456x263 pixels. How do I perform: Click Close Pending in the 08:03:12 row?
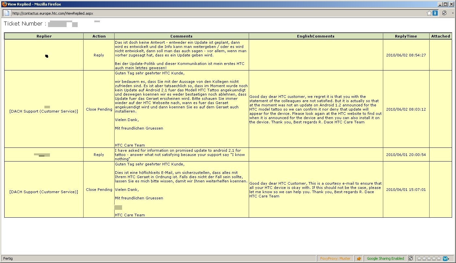pos(99,109)
